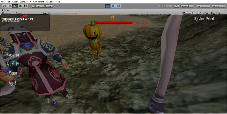Screen dimensions: 227x114
Task: Click the 'Objective: Defeat' text
Action: (x=204, y=18)
